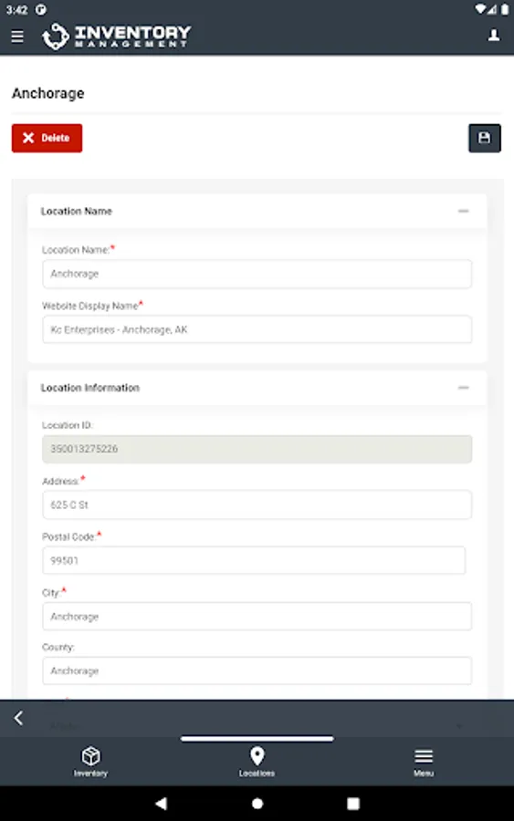Click the Postal Code label
This screenshot has height=821, width=514.
click(x=68, y=536)
